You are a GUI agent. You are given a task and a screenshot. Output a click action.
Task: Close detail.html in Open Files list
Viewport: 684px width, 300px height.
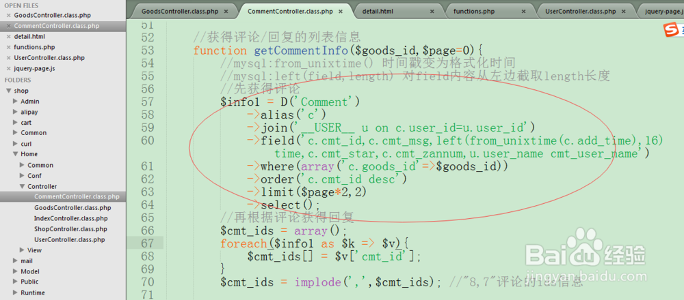tap(8, 37)
